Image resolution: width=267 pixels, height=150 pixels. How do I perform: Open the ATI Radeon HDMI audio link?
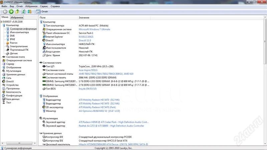pyautogui.click(x=113, y=122)
